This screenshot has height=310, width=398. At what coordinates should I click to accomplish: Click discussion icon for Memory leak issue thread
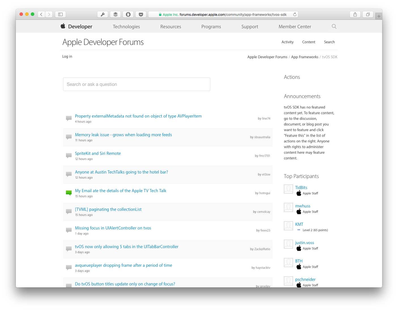coord(69,137)
